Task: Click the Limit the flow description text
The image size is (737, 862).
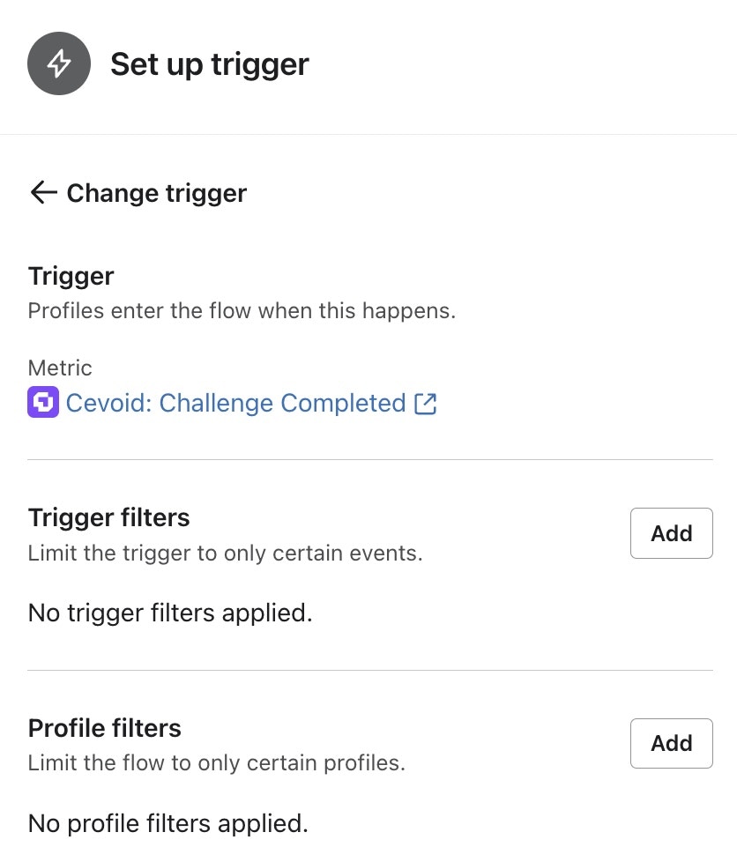Action: pyautogui.click(x=216, y=763)
